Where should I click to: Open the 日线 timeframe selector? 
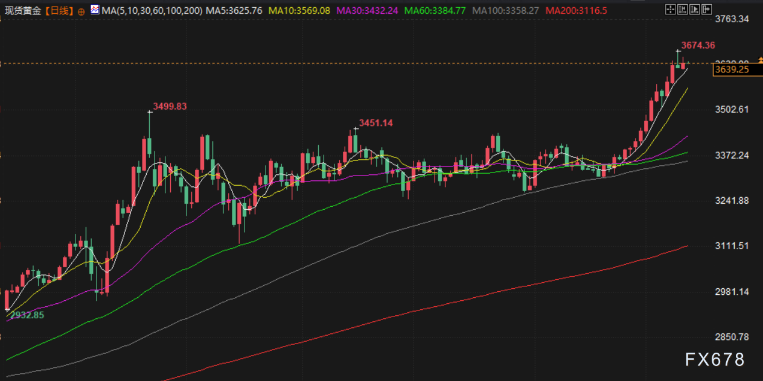click(x=59, y=11)
